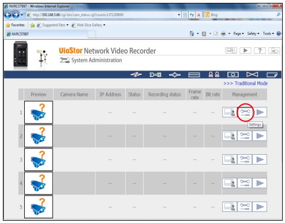Open the quick configuration lightning icon
The image size is (285, 223).
136,75
